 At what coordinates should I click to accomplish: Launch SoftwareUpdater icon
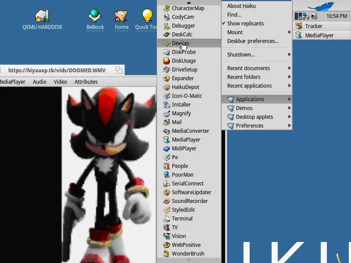(167, 192)
